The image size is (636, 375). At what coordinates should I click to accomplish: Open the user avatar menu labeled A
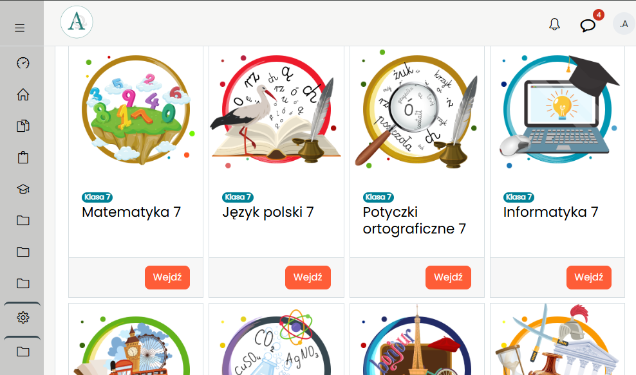click(624, 24)
